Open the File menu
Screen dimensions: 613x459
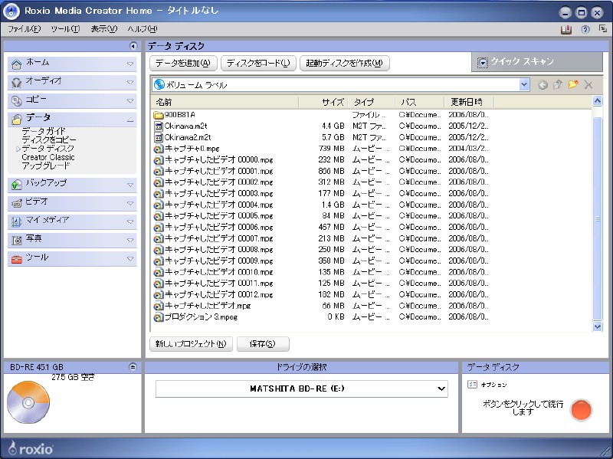(x=25, y=29)
